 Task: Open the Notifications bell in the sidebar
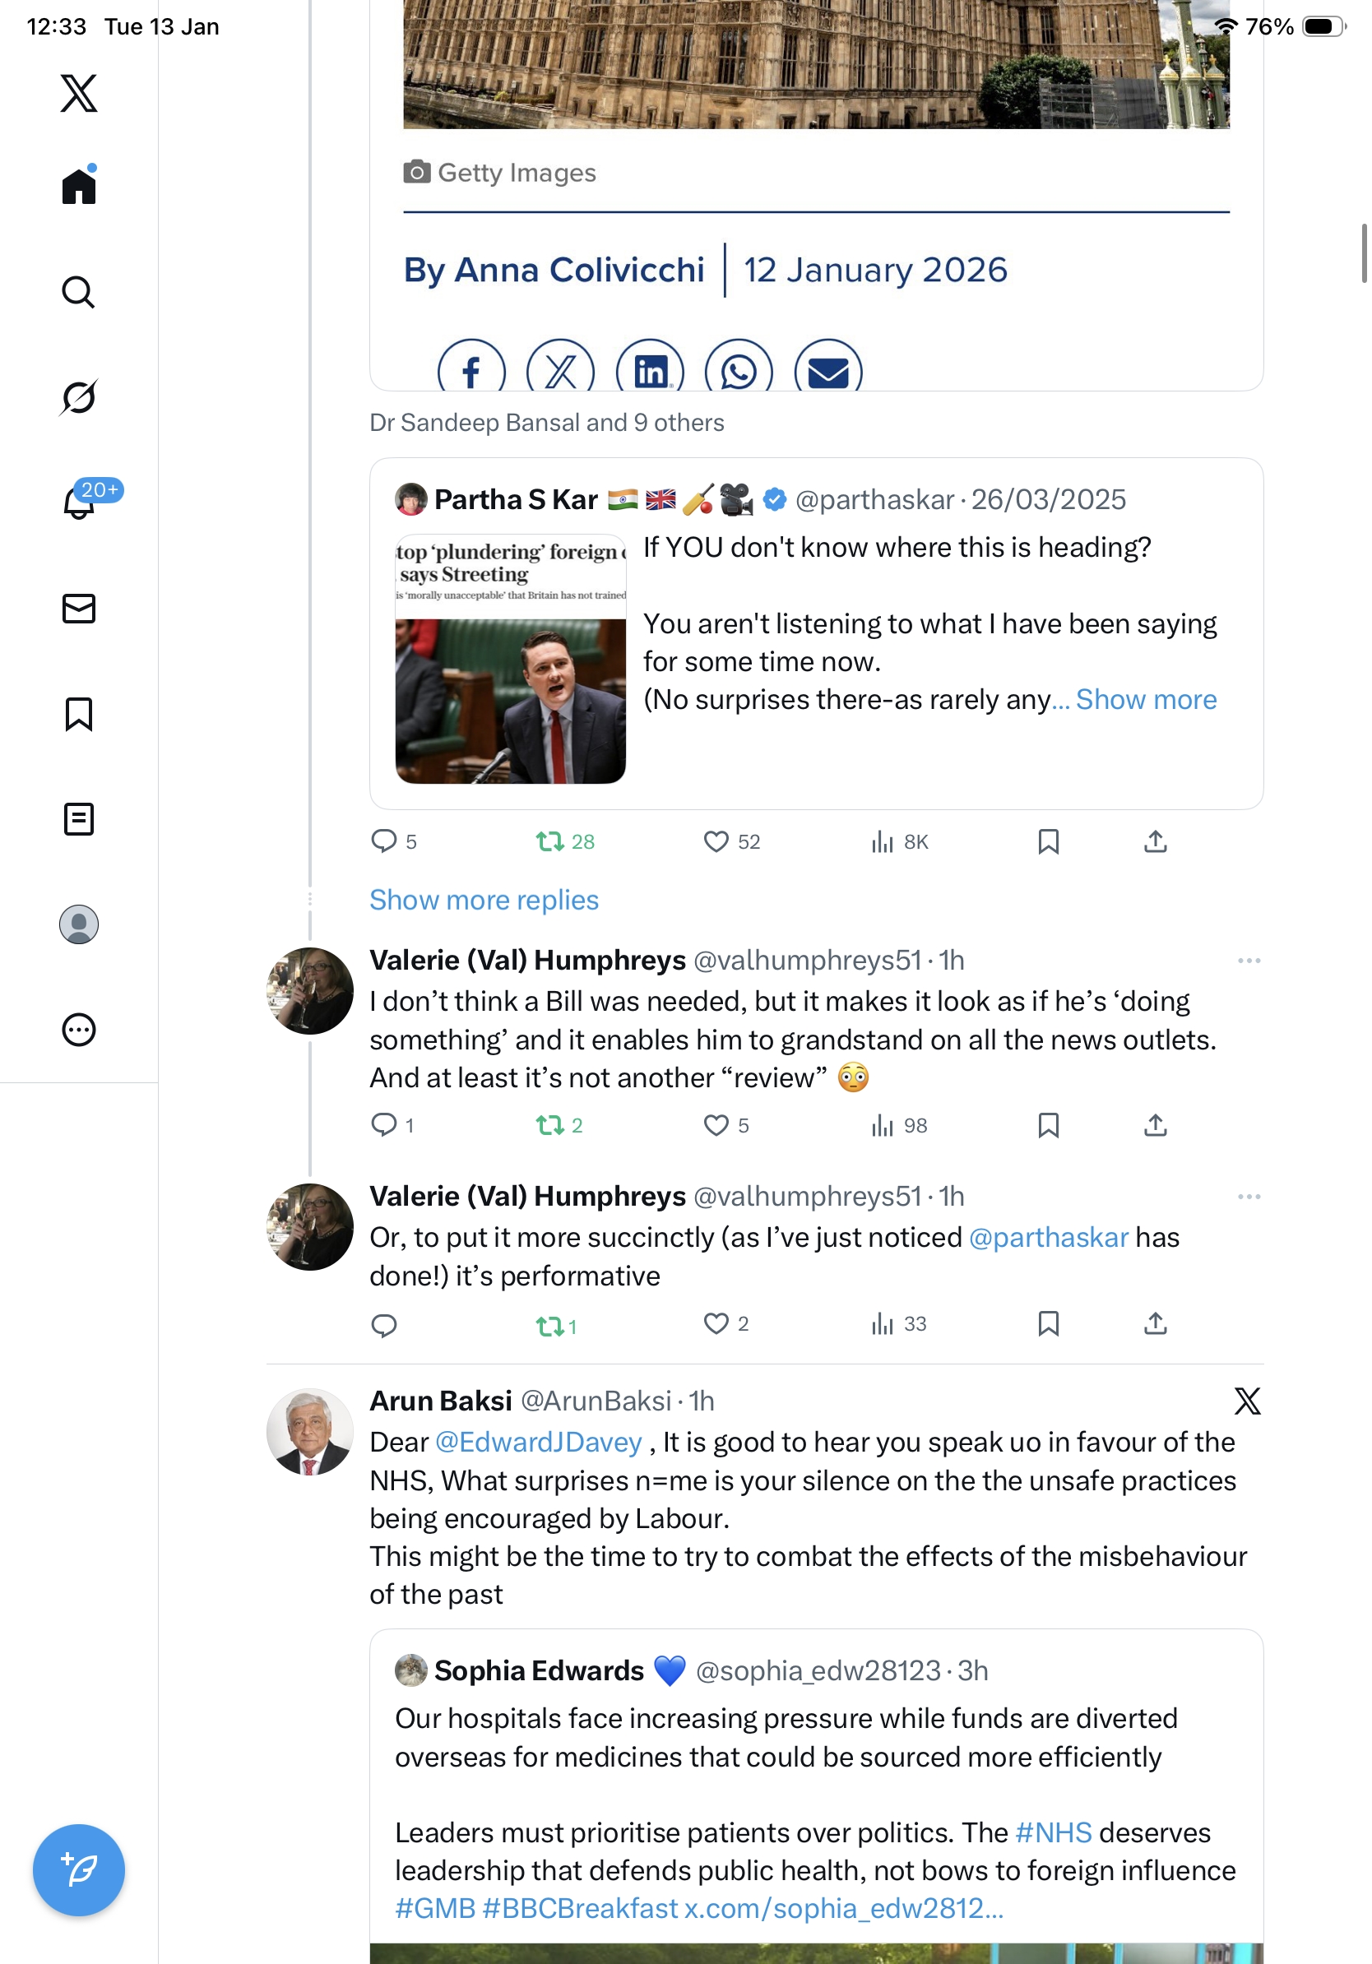click(x=79, y=503)
